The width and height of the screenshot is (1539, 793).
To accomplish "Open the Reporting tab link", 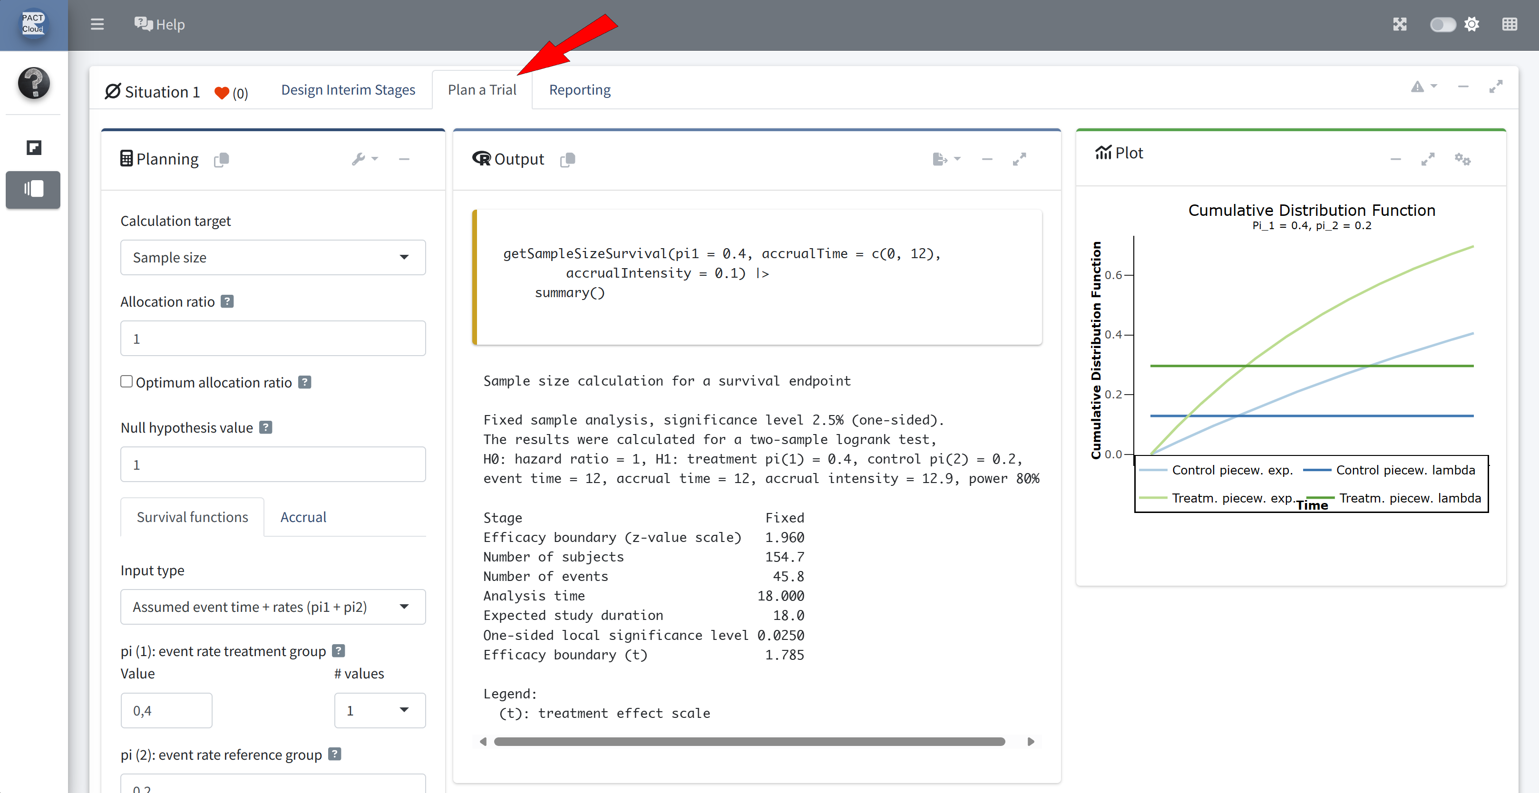I will 580,89.
